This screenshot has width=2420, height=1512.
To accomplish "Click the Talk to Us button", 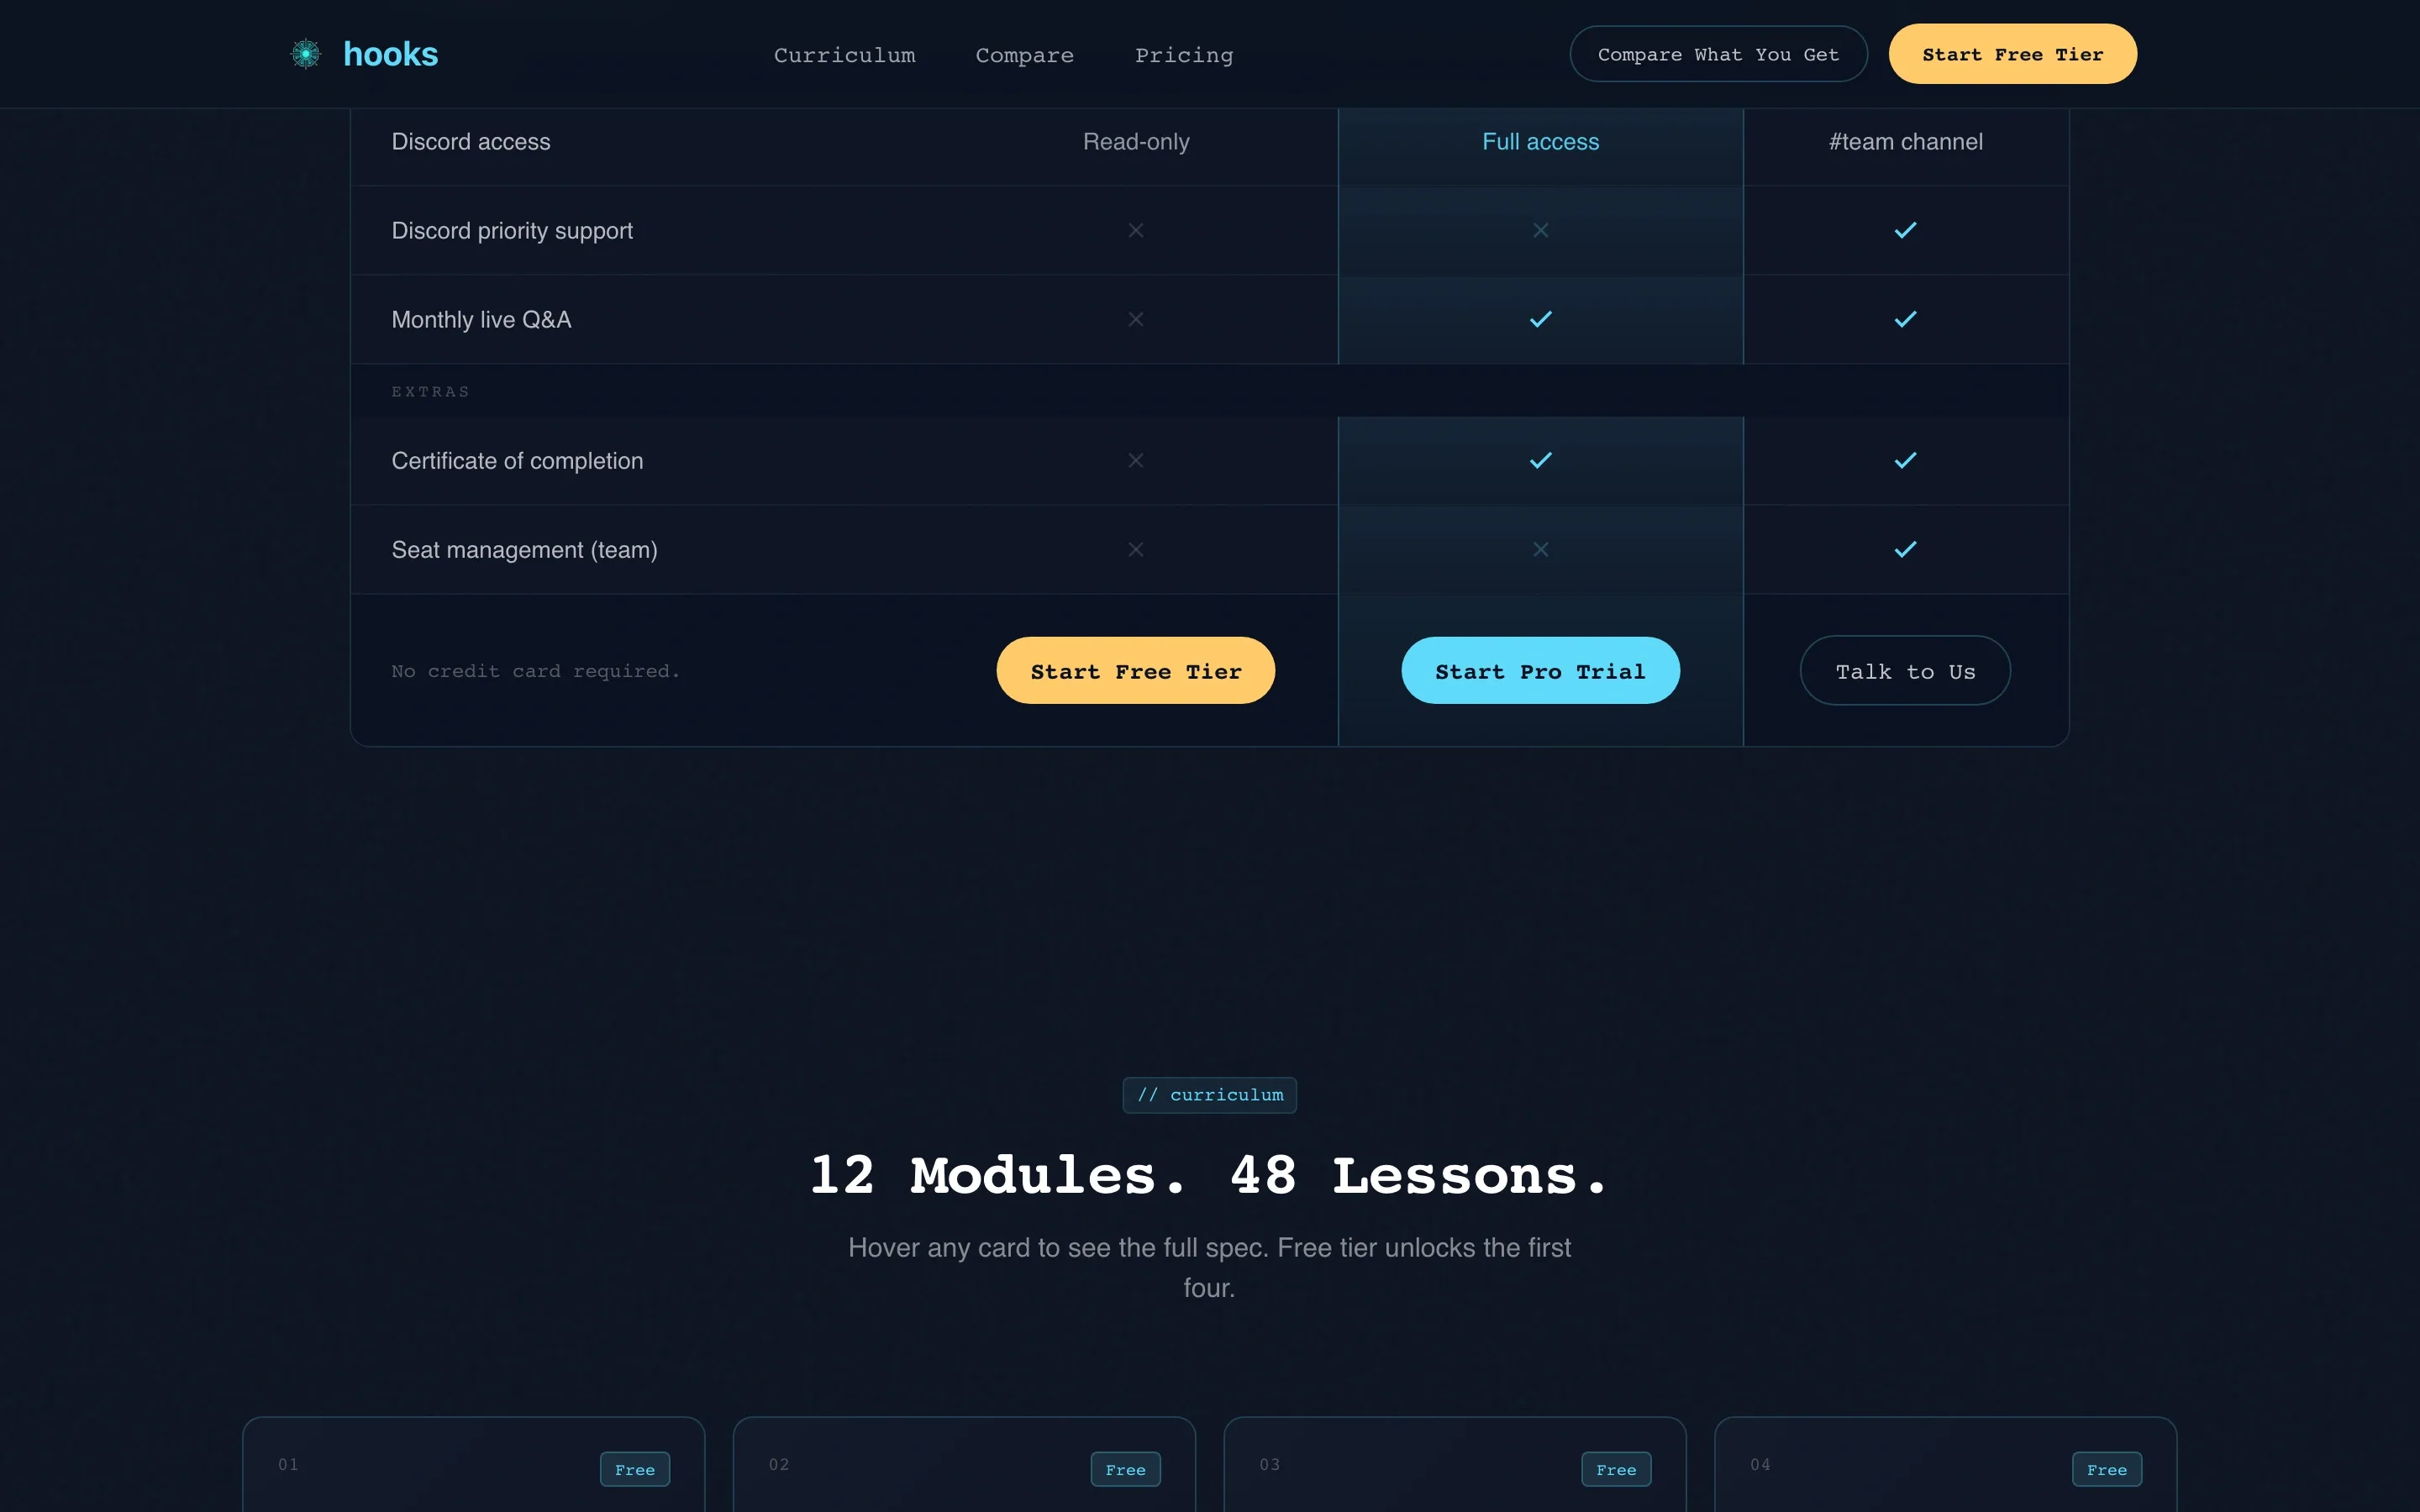I will 1905,670.
